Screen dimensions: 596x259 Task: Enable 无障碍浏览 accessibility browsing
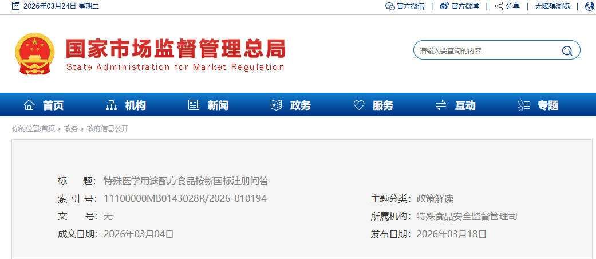point(552,6)
